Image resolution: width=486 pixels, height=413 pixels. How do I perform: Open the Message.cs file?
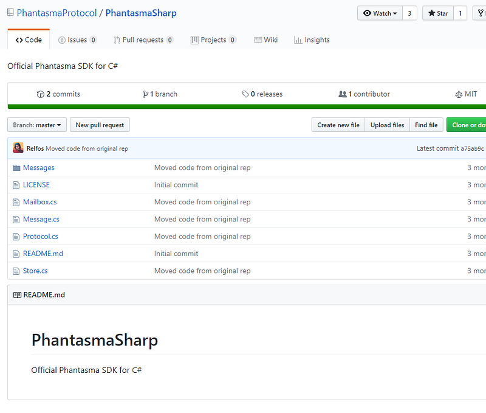41,220
